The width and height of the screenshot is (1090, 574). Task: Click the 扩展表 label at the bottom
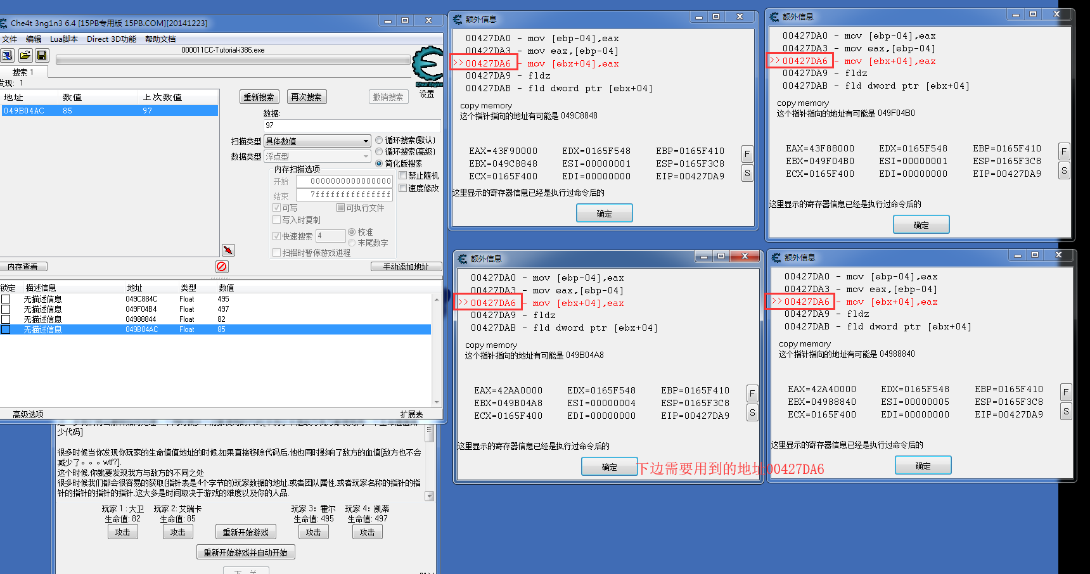pos(411,414)
